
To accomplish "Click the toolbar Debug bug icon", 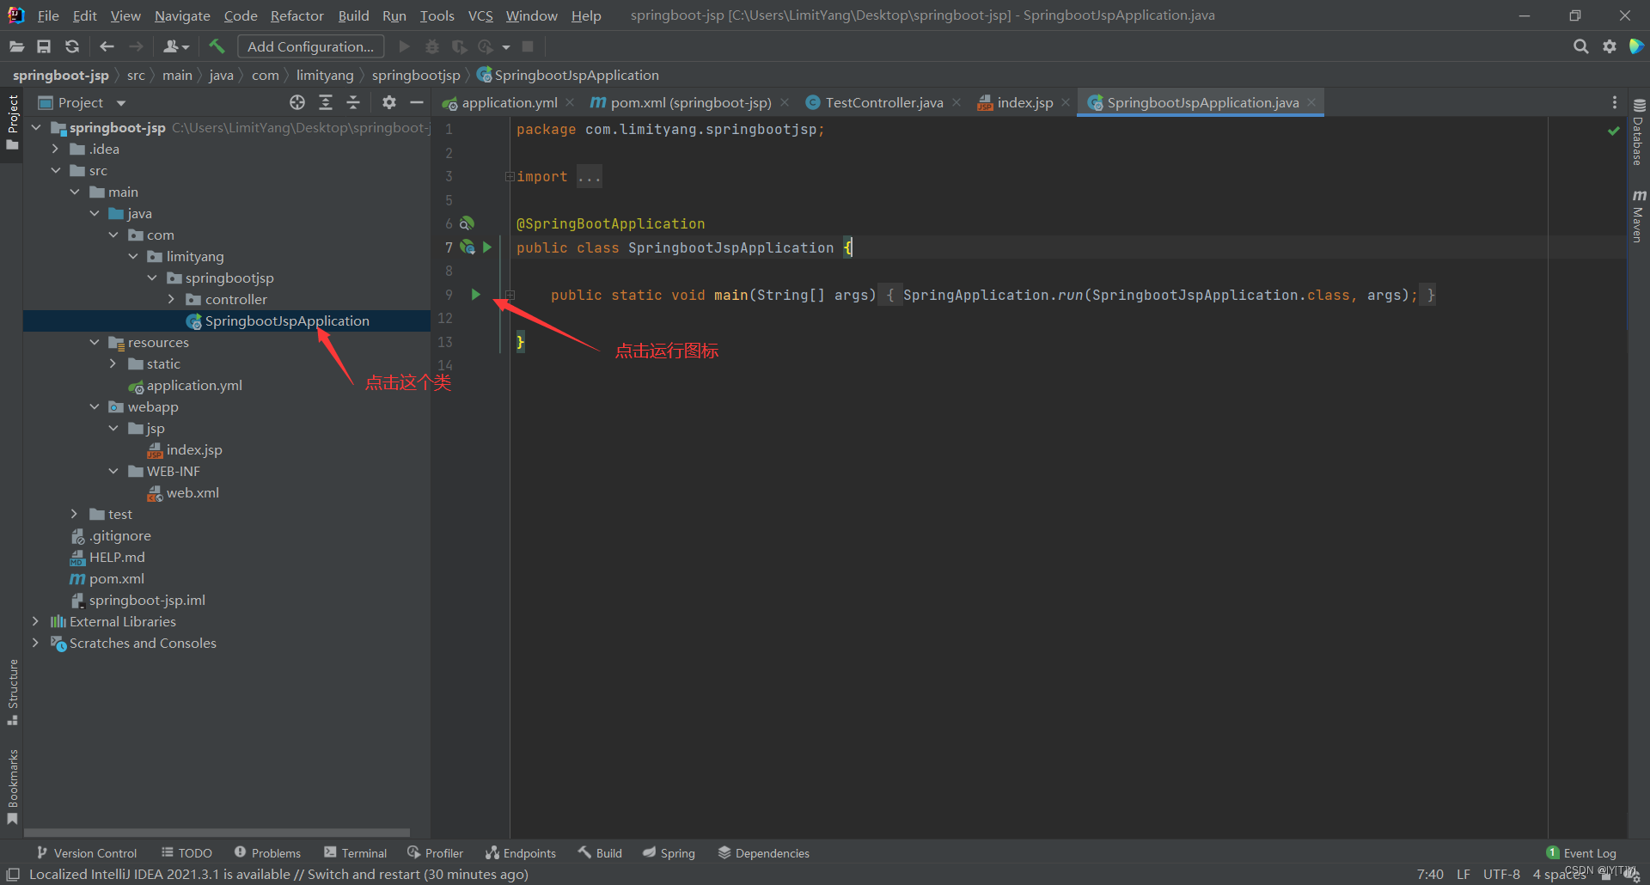I will click(432, 46).
